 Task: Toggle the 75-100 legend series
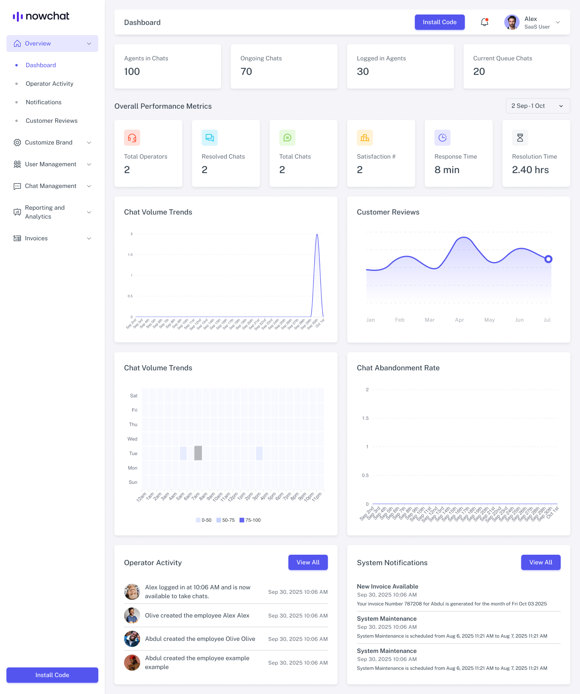pos(250,520)
